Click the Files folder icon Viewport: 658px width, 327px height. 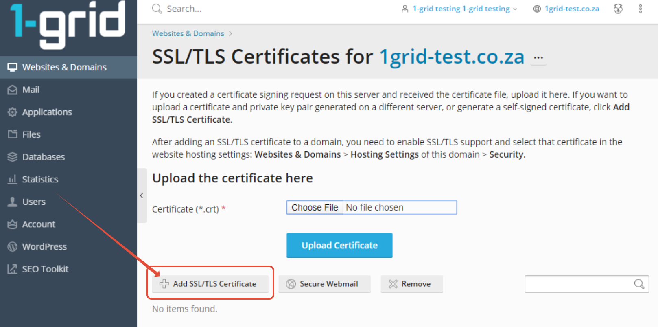tap(13, 134)
